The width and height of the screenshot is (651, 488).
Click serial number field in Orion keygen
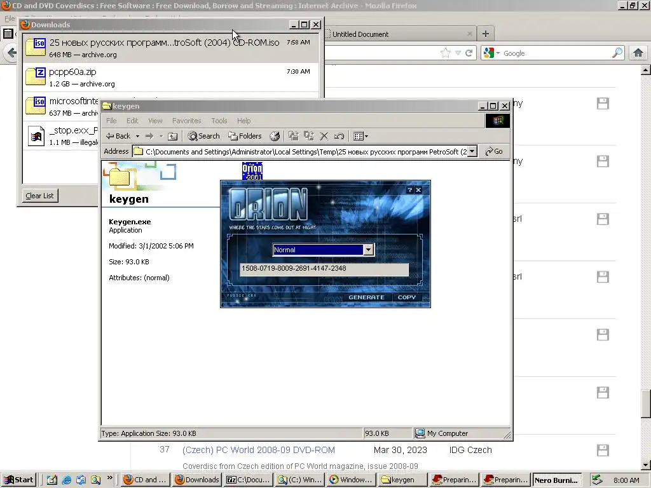pos(324,269)
